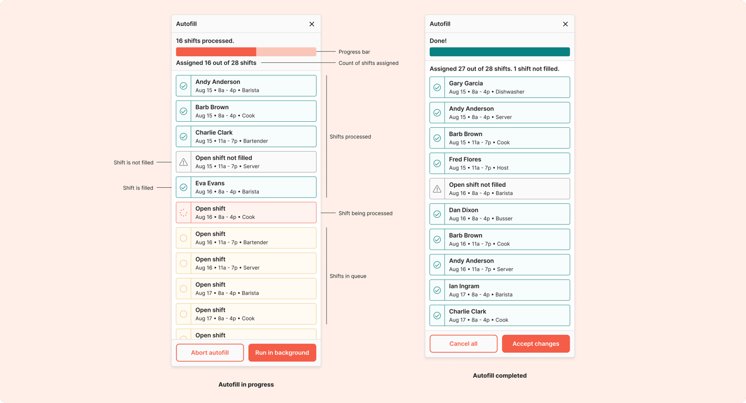The height and width of the screenshot is (403, 746).
Task: Click pending circle on Aug 17 Barista open shift
Action: click(183, 289)
